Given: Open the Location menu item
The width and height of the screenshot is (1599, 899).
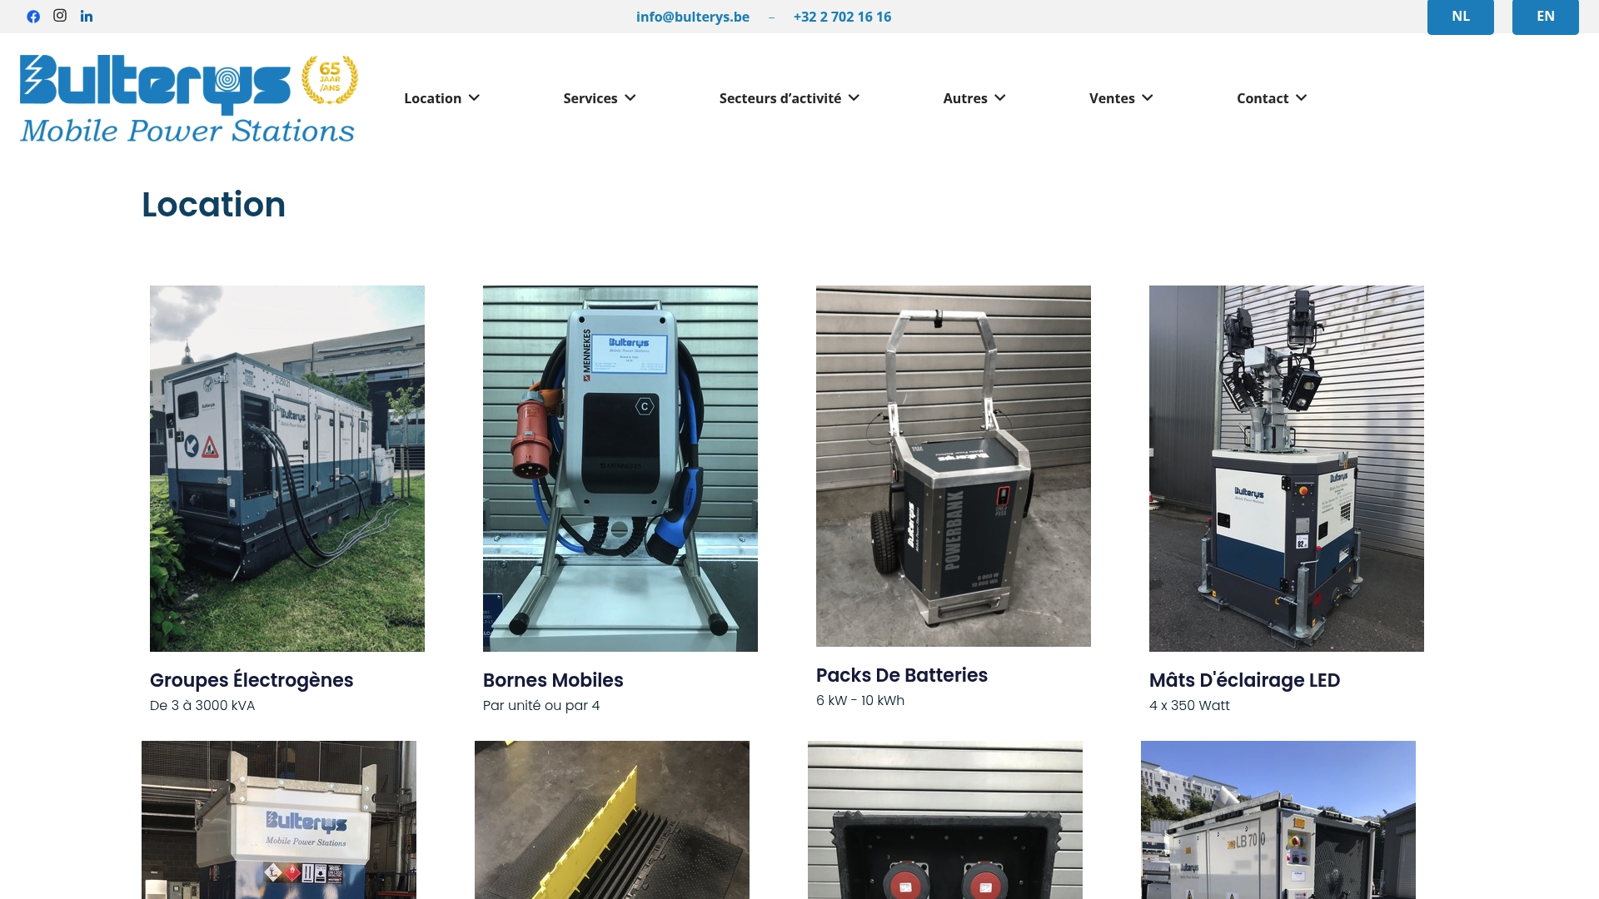Looking at the screenshot, I should [432, 98].
